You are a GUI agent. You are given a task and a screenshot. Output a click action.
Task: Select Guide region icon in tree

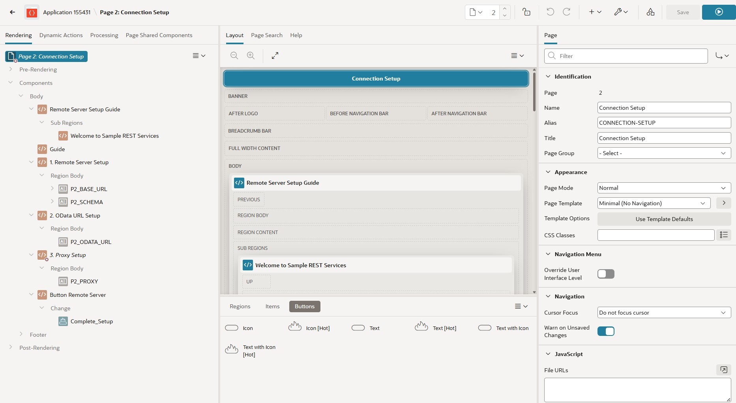pyautogui.click(x=42, y=149)
